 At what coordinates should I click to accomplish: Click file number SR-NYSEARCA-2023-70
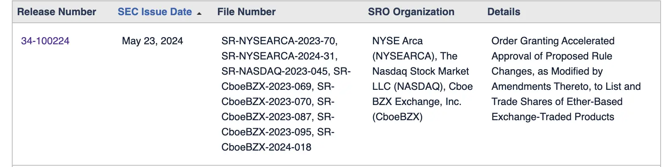click(279, 41)
